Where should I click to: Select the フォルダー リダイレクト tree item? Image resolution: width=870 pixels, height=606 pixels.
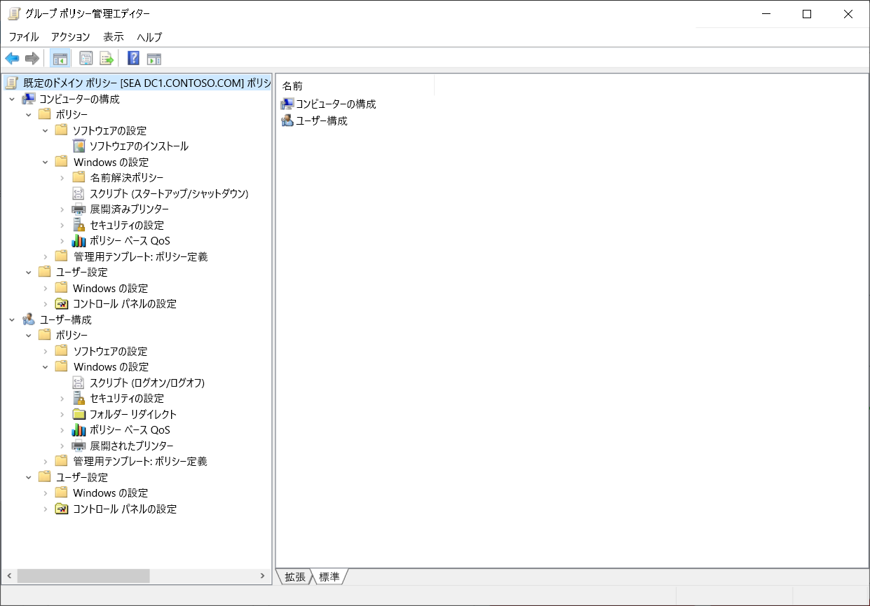133,414
